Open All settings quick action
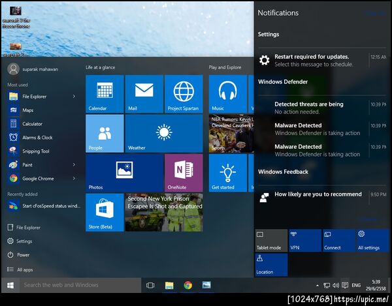392x306 pixels. [x=372, y=240]
